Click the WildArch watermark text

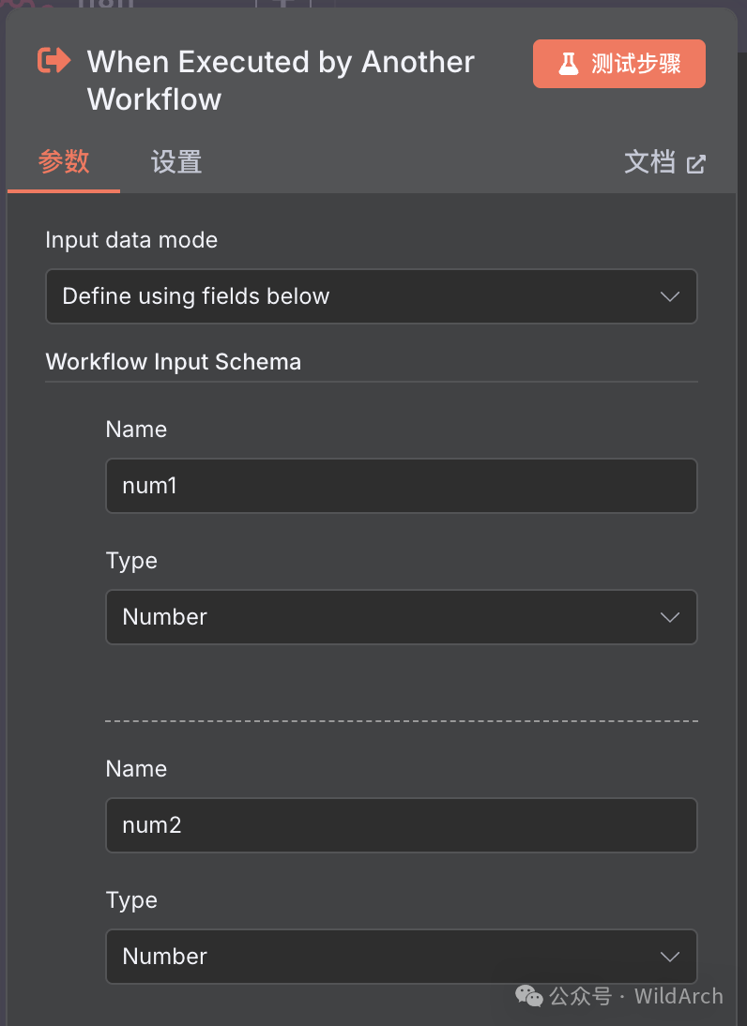pos(678,996)
